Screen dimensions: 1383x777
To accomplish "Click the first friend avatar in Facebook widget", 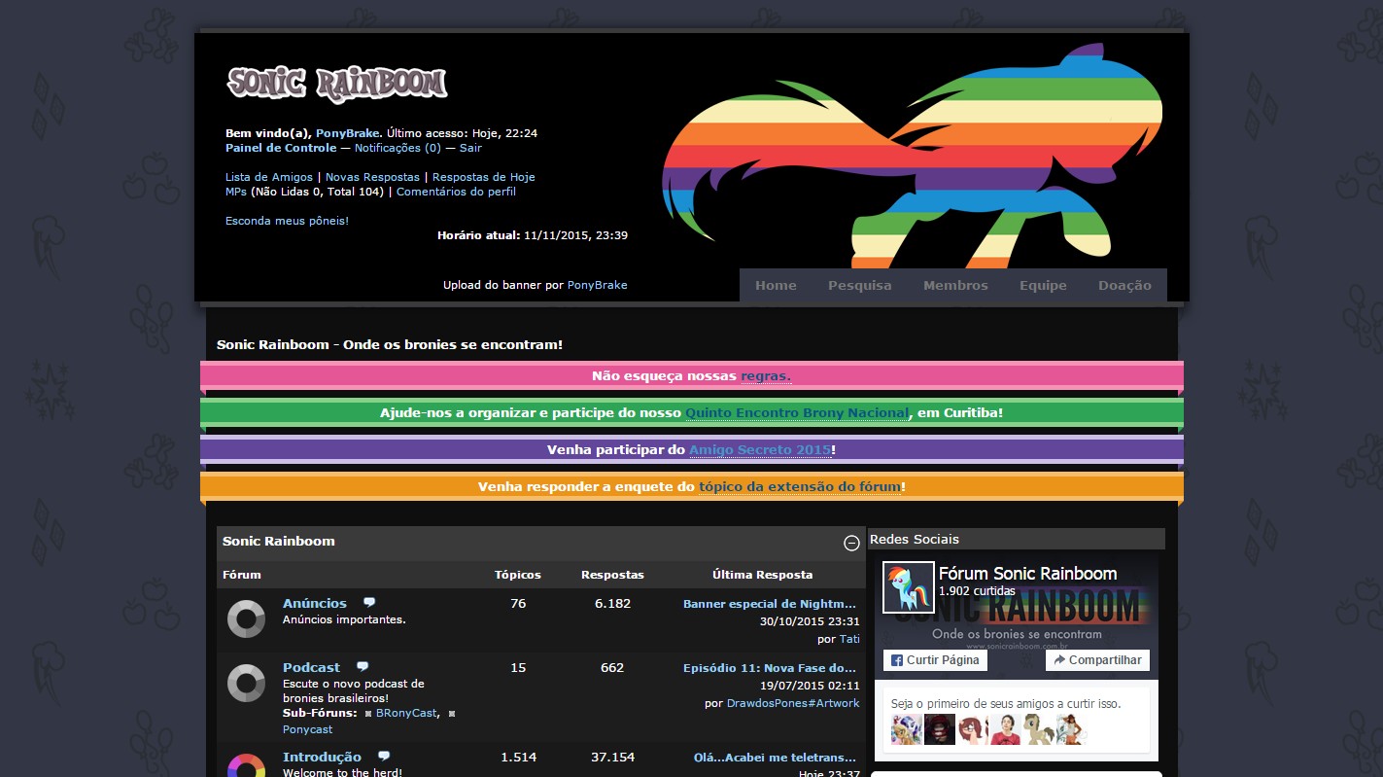I will pos(907,729).
